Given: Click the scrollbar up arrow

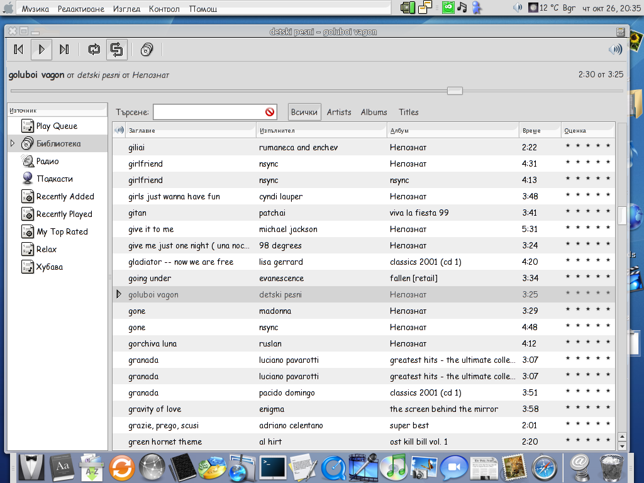Looking at the screenshot, I should coord(622,437).
